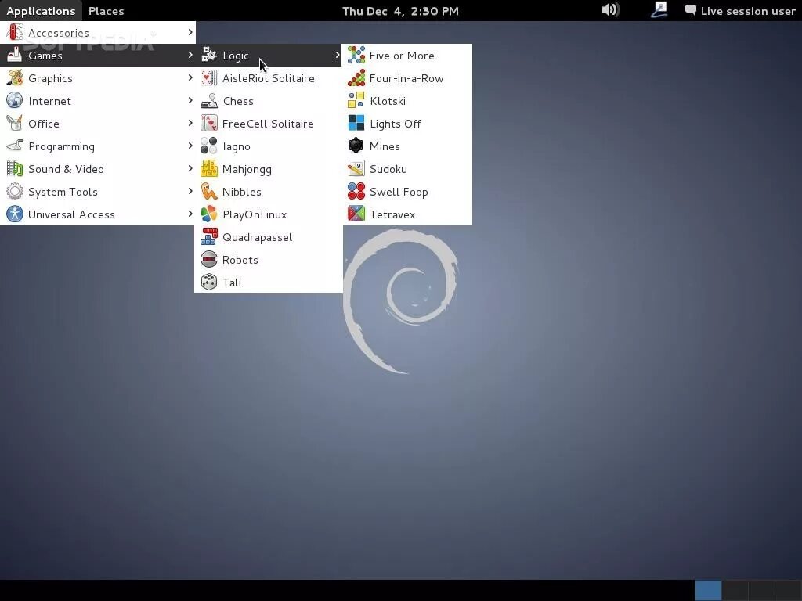Expand the Graphics submenu arrow
The image size is (802, 601).
pyautogui.click(x=190, y=77)
